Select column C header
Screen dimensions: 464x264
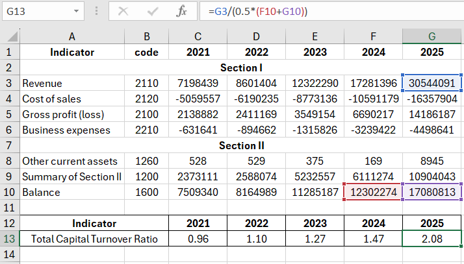point(198,36)
